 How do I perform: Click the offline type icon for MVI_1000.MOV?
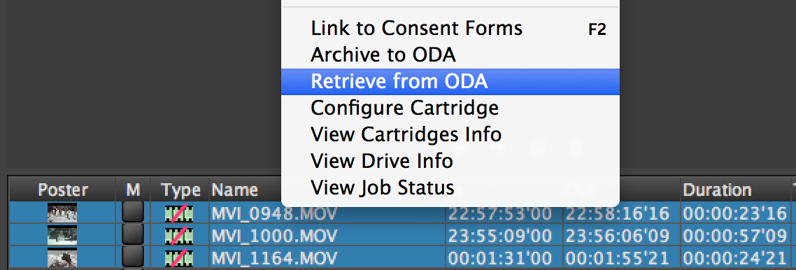click(x=179, y=236)
